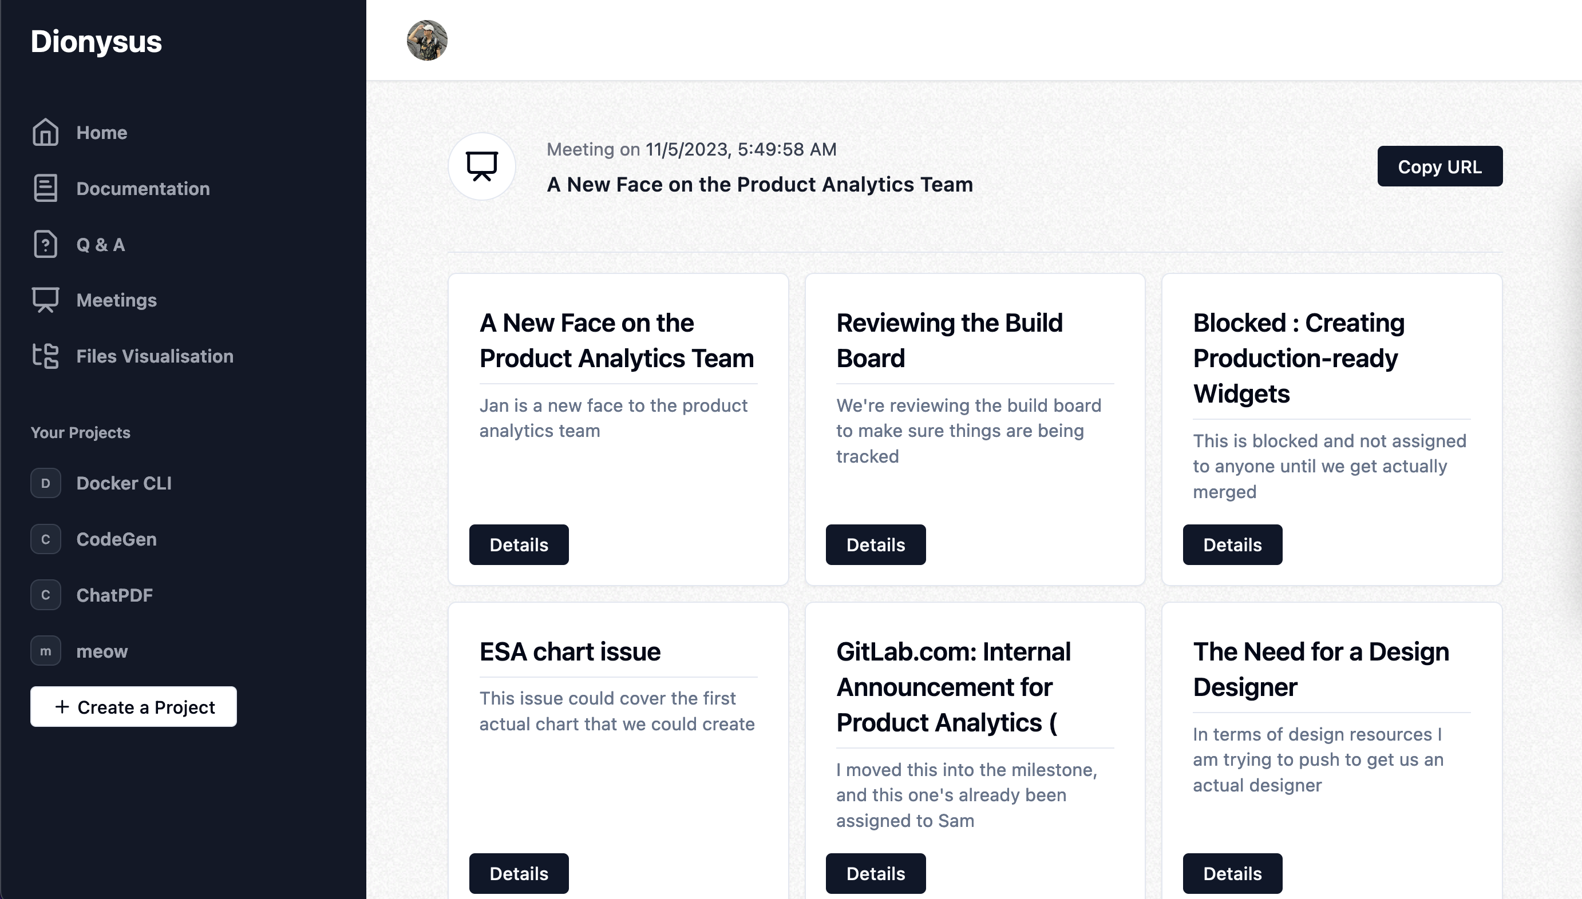Image resolution: width=1582 pixels, height=899 pixels.
Task: Click the user profile avatar
Action: (426, 40)
